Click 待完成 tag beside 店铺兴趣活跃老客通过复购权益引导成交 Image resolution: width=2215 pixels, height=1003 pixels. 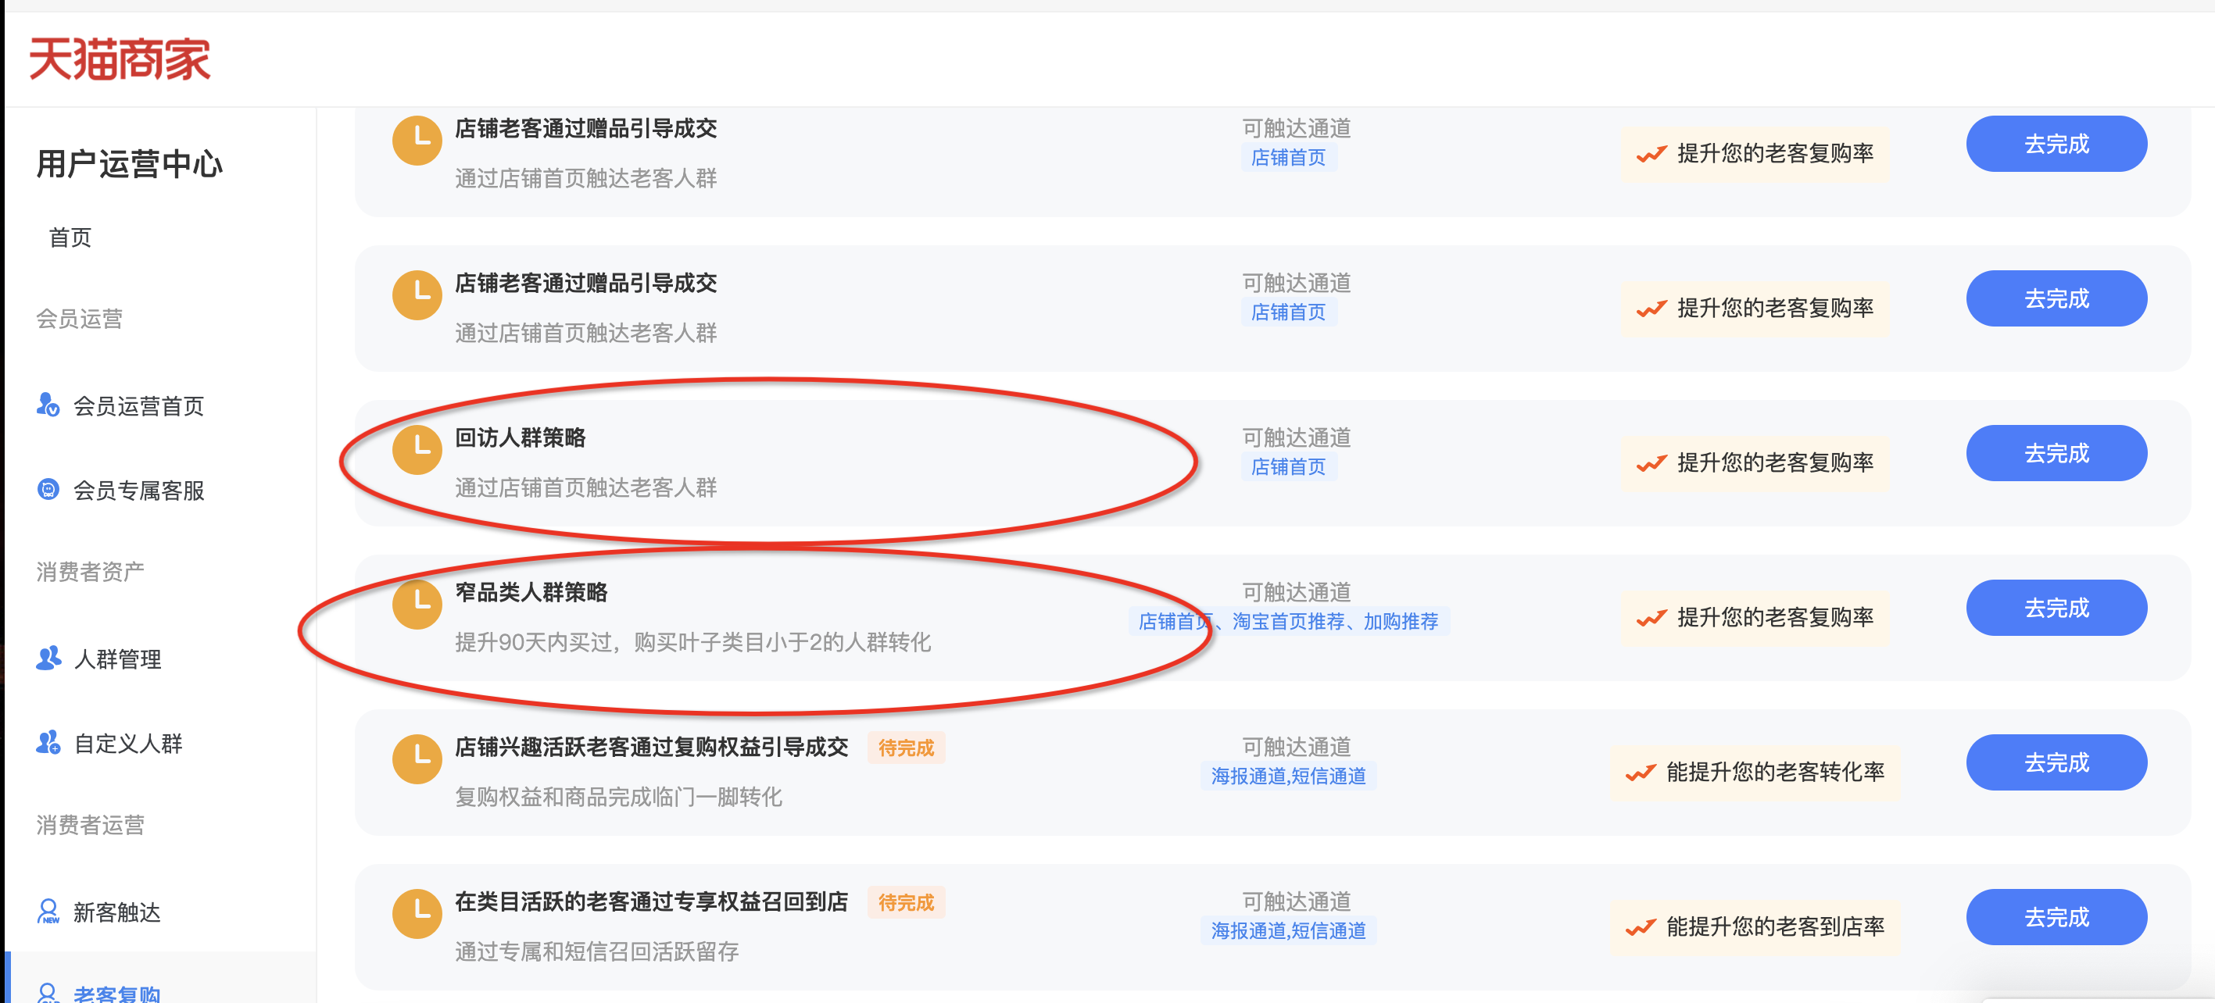pyautogui.click(x=905, y=748)
